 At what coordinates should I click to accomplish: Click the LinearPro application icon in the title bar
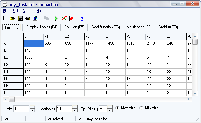[5, 4]
